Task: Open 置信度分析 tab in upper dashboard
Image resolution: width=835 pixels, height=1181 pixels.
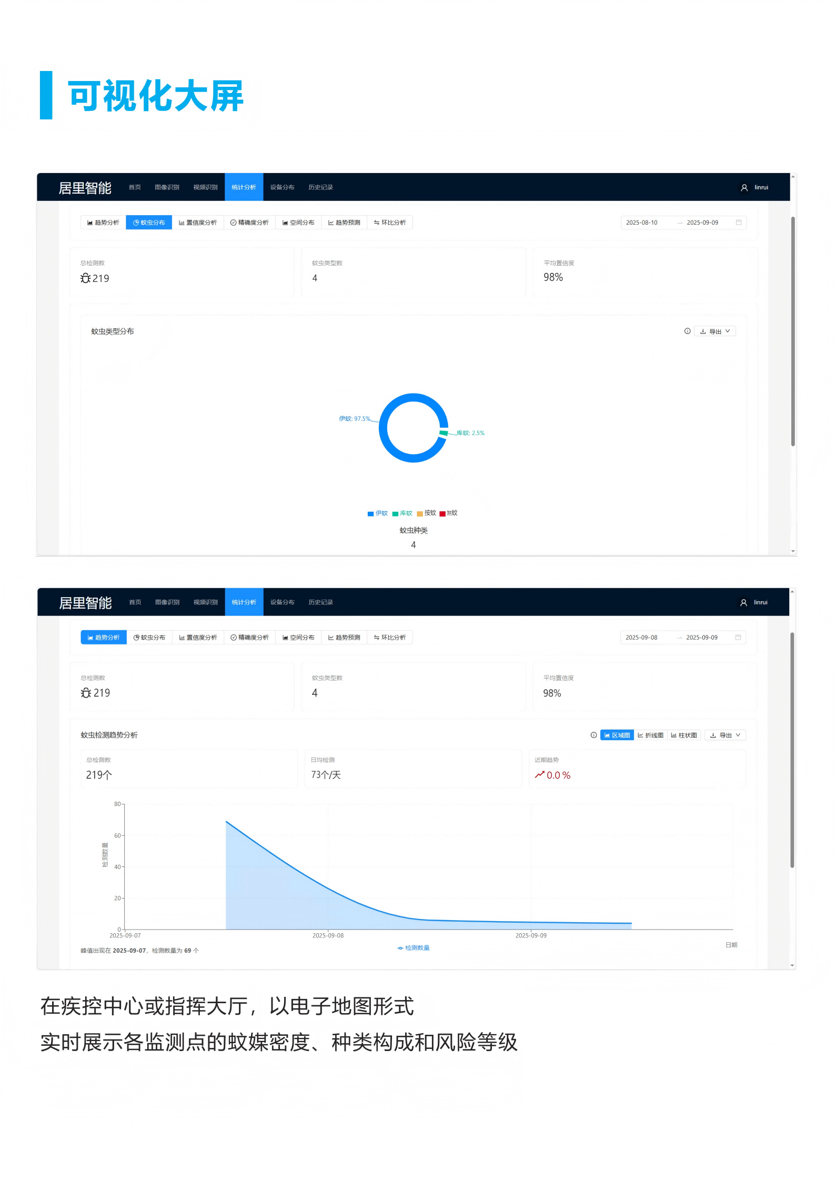Action: pyautogui.click(x=198, y=223)
